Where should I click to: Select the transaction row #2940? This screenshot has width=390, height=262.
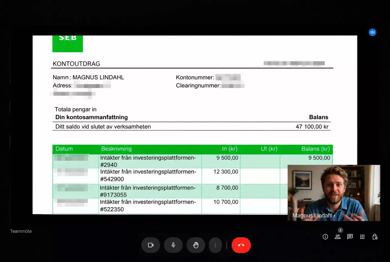193,161
